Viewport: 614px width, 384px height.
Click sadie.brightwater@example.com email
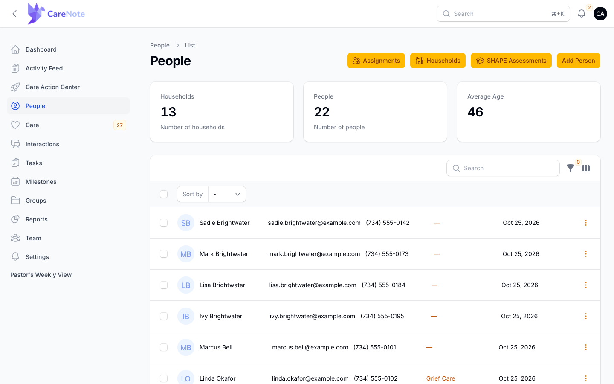(x=314, y=223)
